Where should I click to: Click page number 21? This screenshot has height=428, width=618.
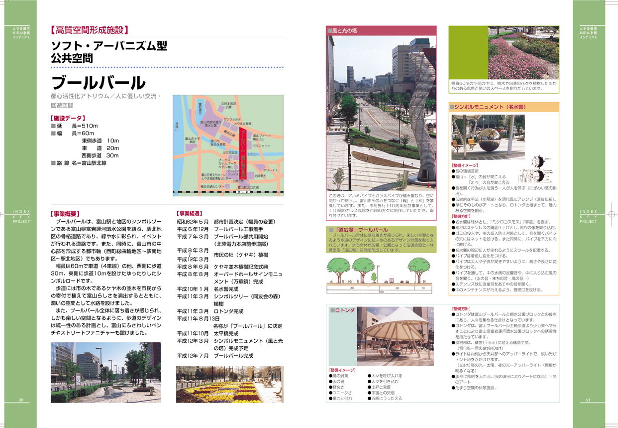(588, 400)
